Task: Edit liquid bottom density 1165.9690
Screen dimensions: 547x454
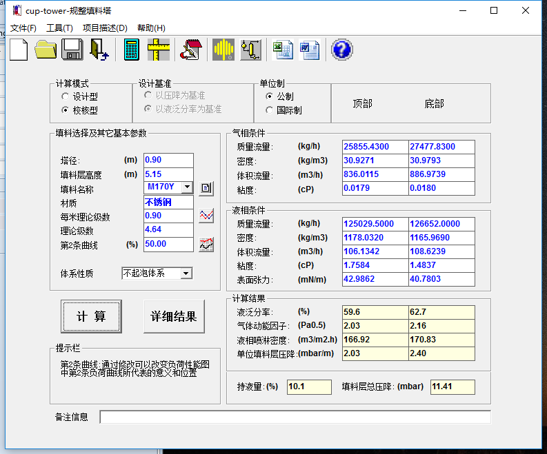Action: pos(441,238)
